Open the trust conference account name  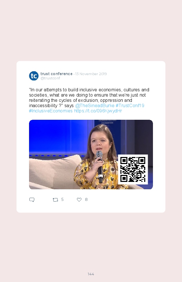tap(56, 74)
